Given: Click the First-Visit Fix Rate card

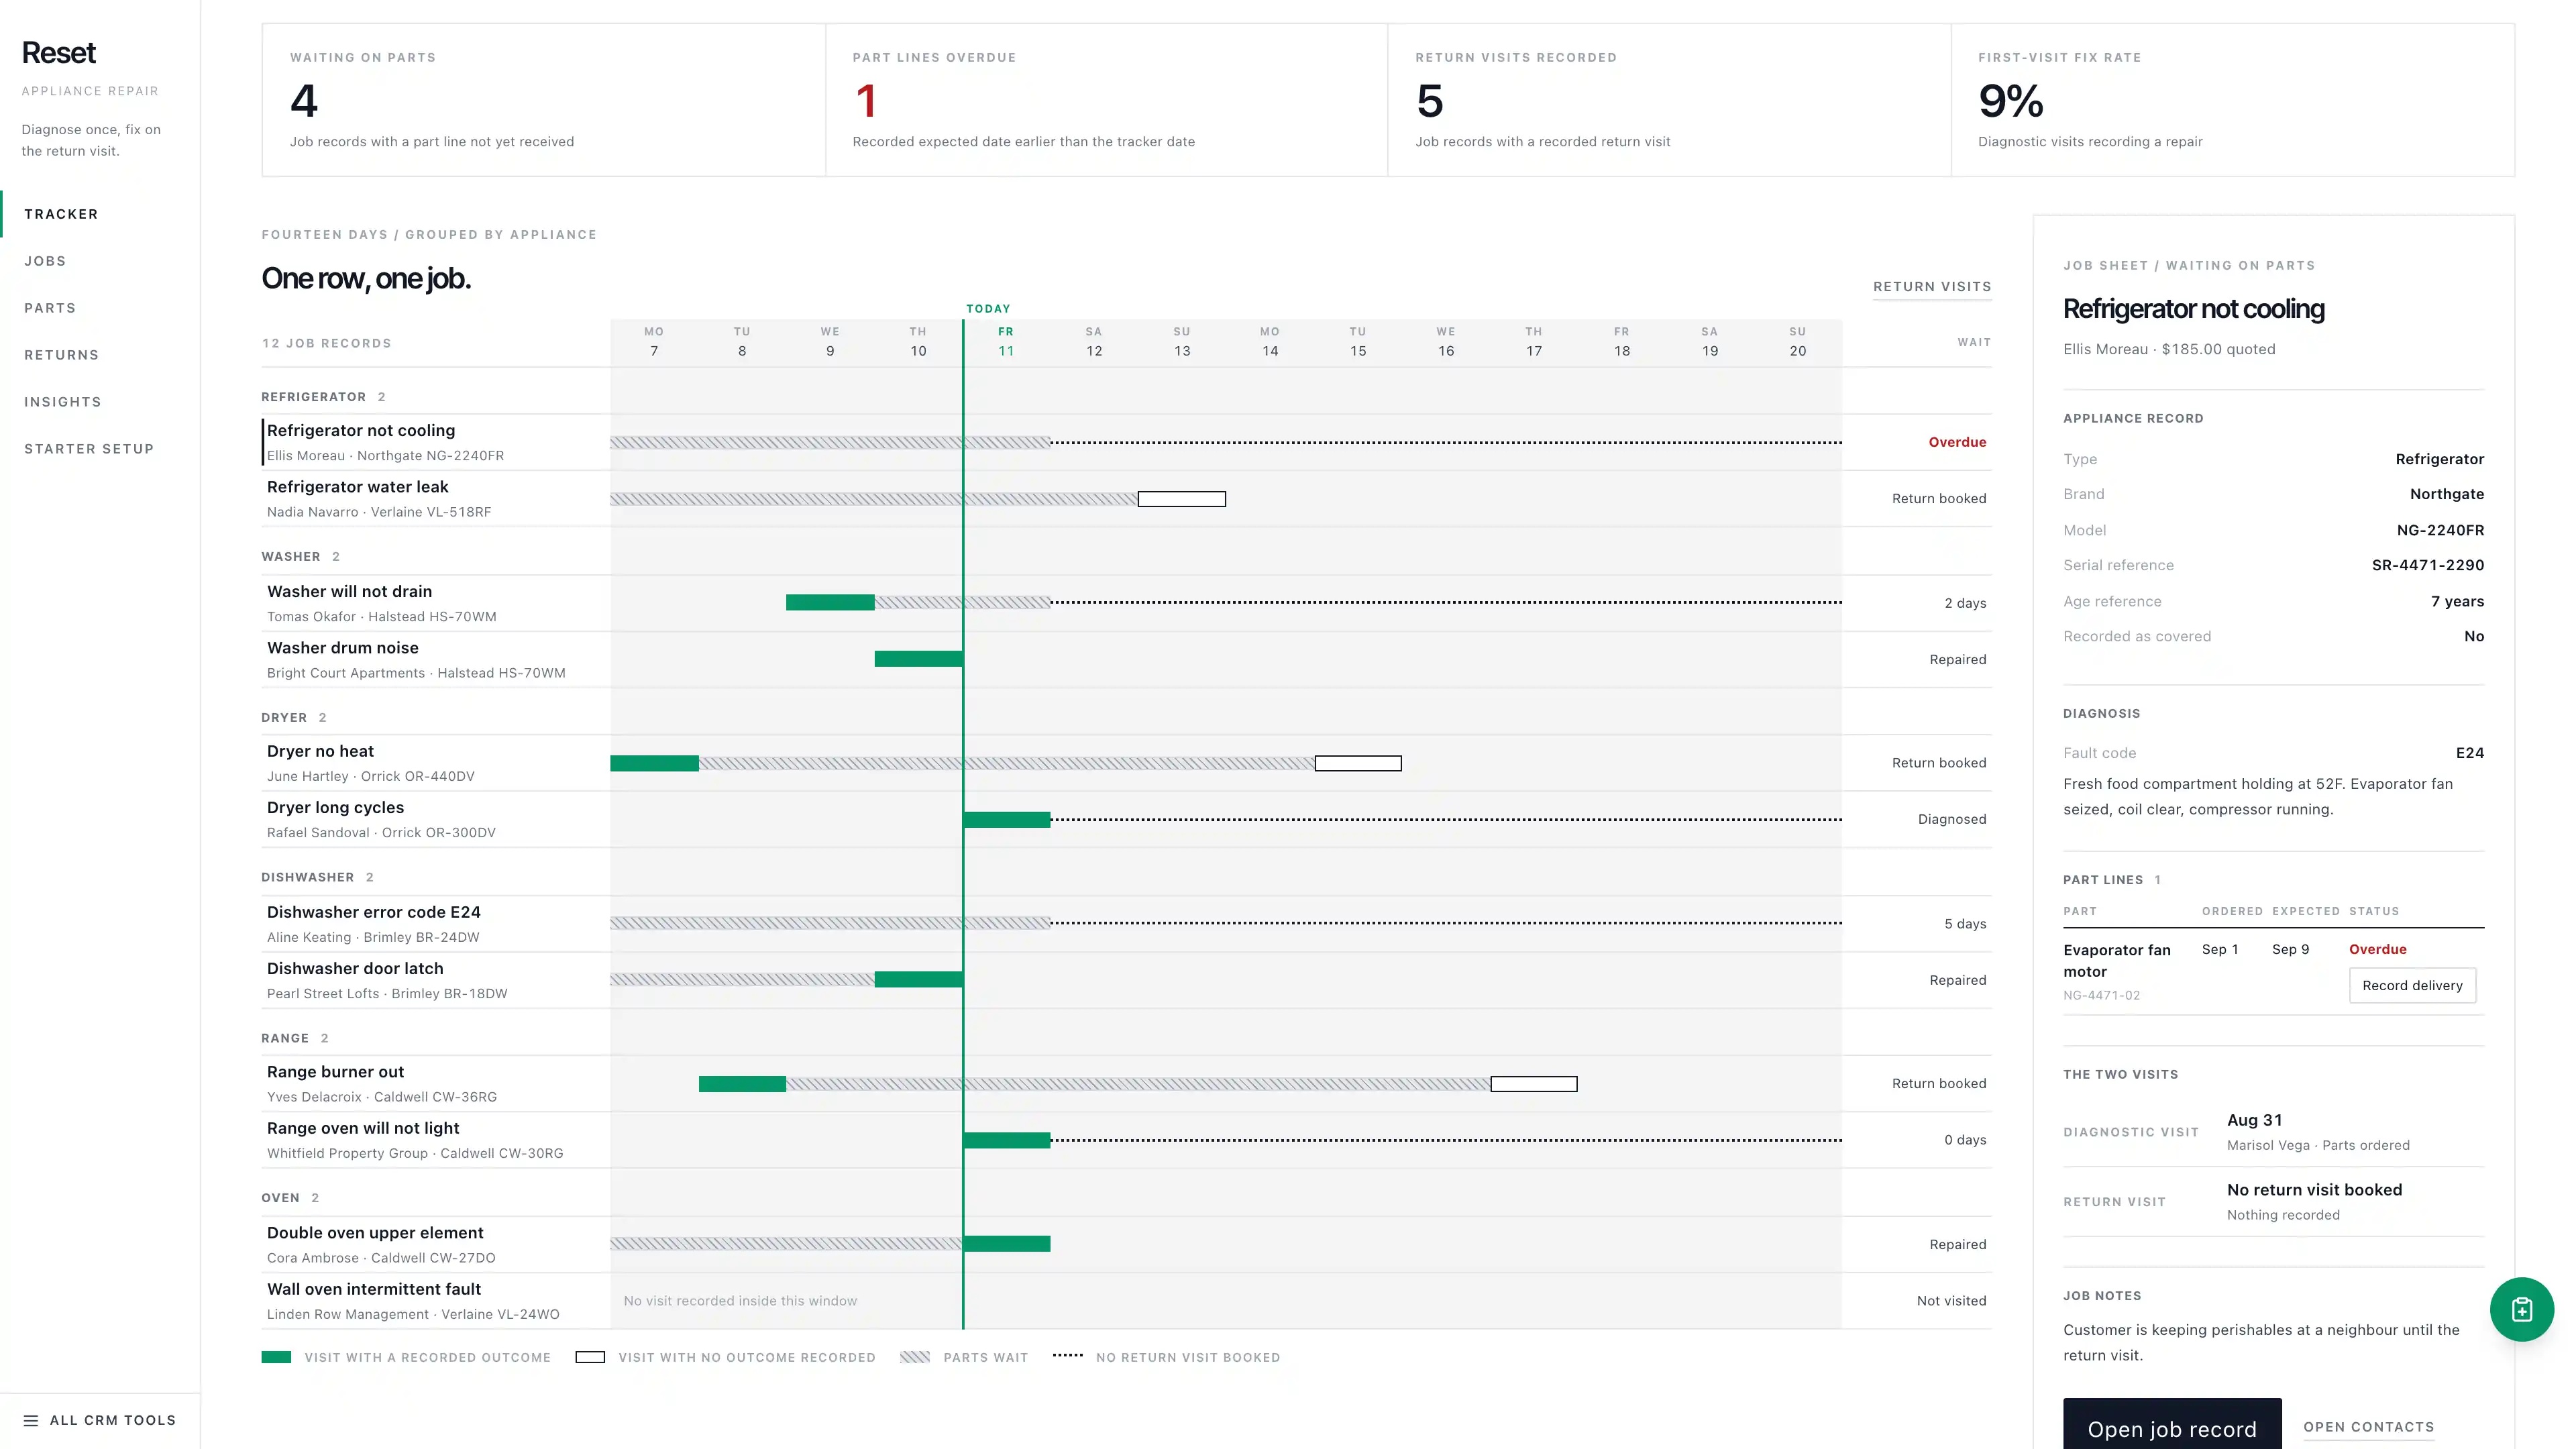Looking at the screenshot, I should [x=2232, y=100].
